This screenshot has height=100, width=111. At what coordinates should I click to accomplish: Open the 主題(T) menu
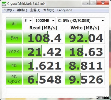click(x=35, y=10)
